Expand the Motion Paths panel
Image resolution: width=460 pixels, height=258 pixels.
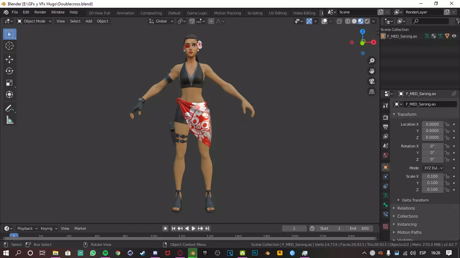click(x=409, y=232)
